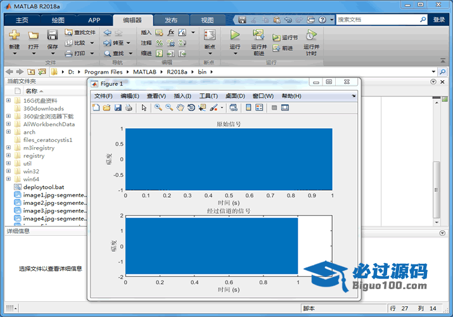Collapse the details panel (详细信息) arrow

(442, 233)
